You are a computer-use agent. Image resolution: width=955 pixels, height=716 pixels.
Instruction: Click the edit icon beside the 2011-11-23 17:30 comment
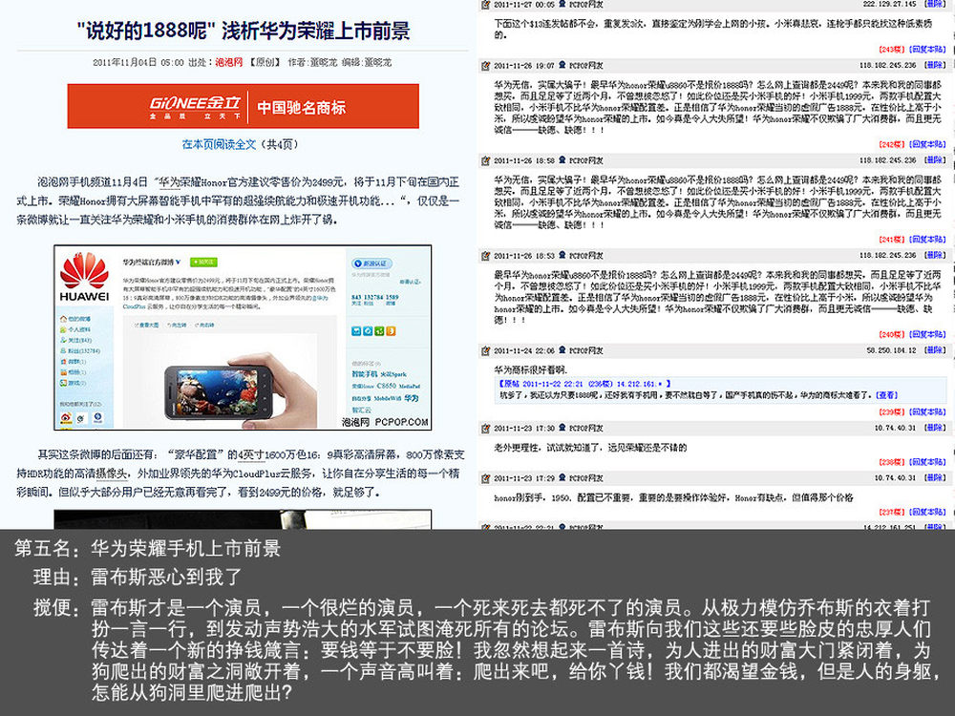485,428
